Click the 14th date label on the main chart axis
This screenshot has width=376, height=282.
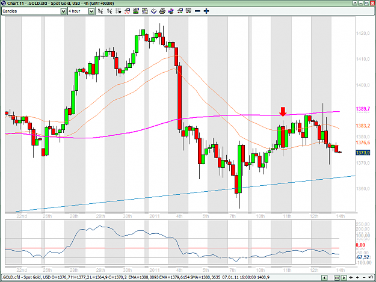tap(341, 216)
